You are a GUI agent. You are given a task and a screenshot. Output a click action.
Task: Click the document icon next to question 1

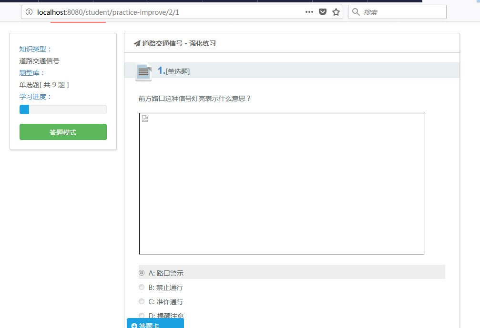pos(143,71)
